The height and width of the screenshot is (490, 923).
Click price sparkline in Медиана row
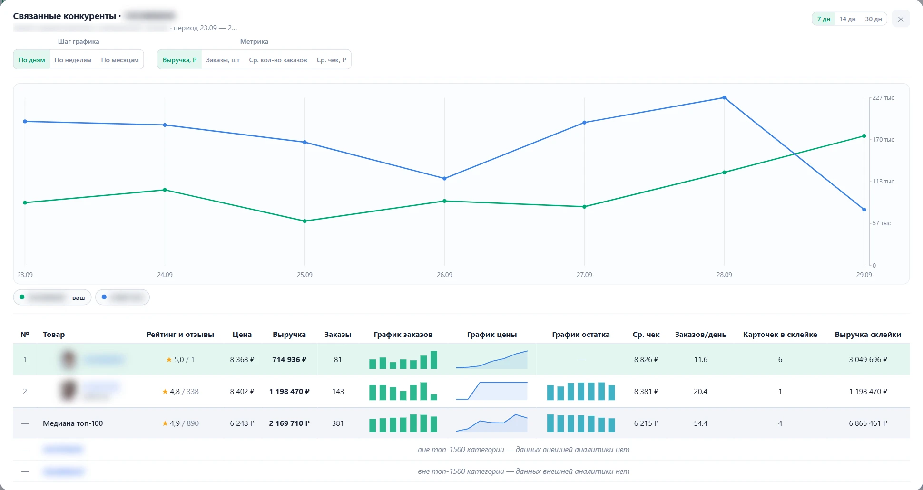coord(492,423)
